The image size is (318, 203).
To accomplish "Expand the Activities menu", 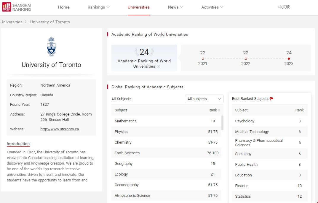I will pyautogui.click(x=212, y=7).
